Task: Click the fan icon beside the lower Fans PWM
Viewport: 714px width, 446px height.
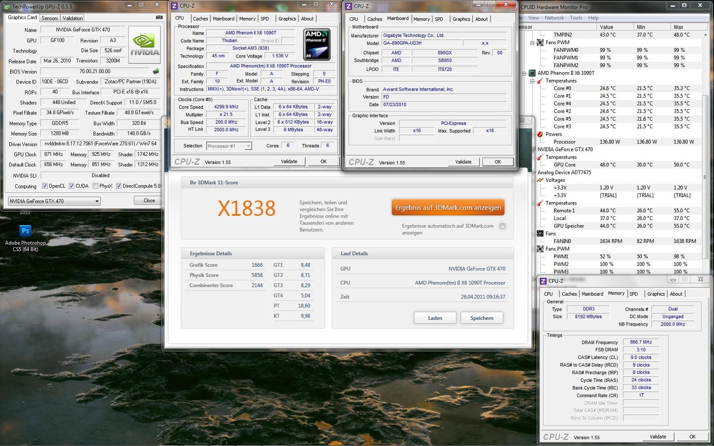Action: (540, 249)
